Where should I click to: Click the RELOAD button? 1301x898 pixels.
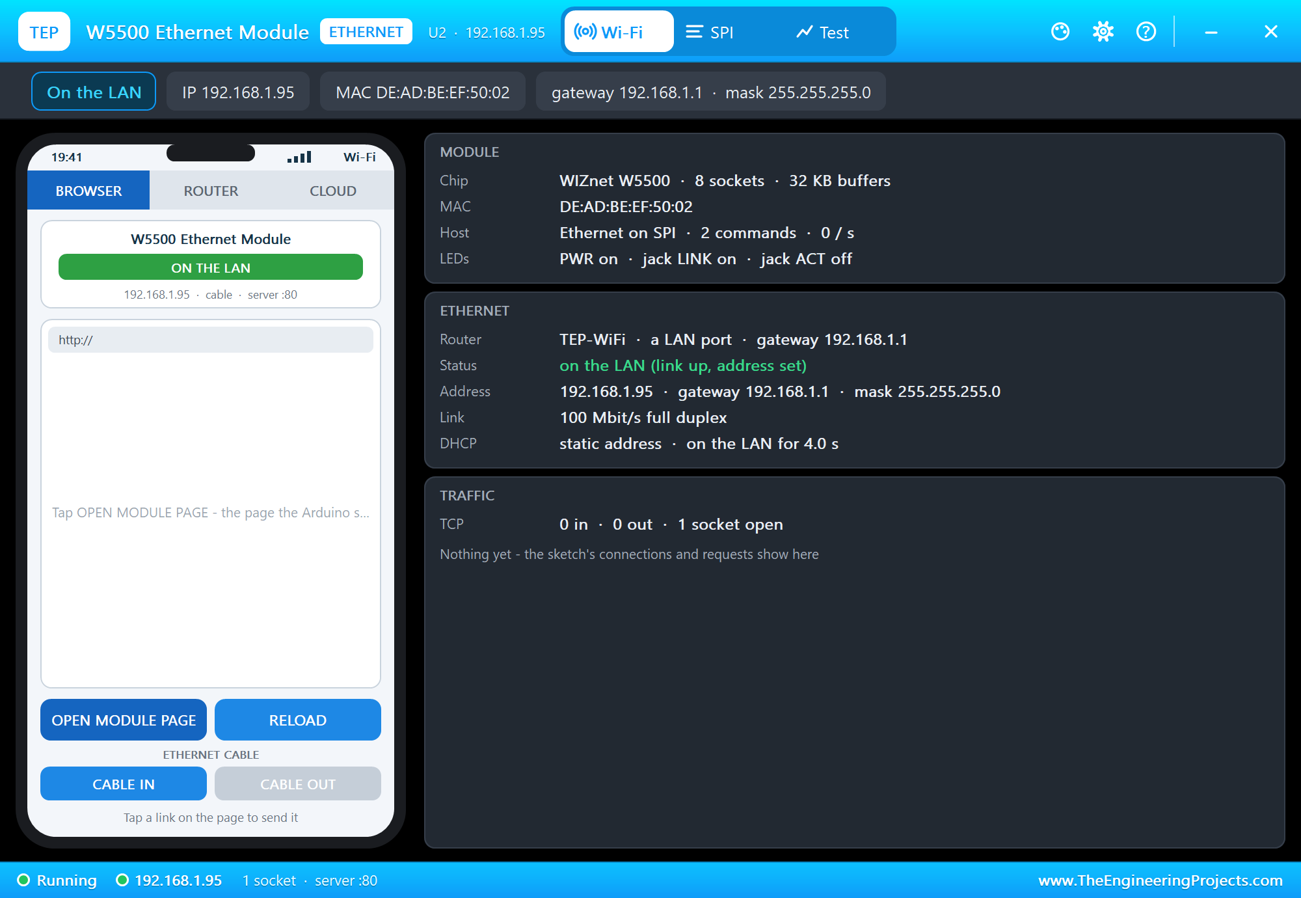coord(298,720)
